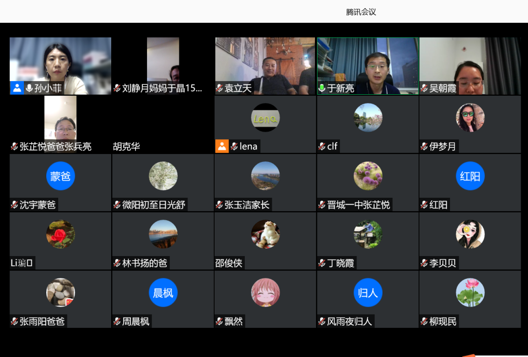Click the cat avatar of 邵俊侠
528x357 pixels.
(x=266, y=234)
